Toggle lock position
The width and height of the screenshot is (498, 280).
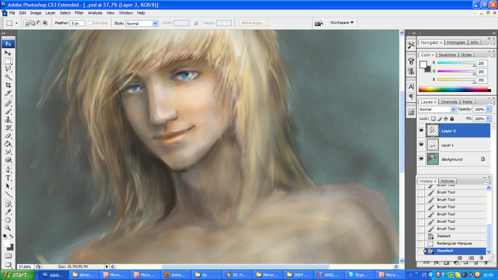pyautogui.click(x=446, y=119)
